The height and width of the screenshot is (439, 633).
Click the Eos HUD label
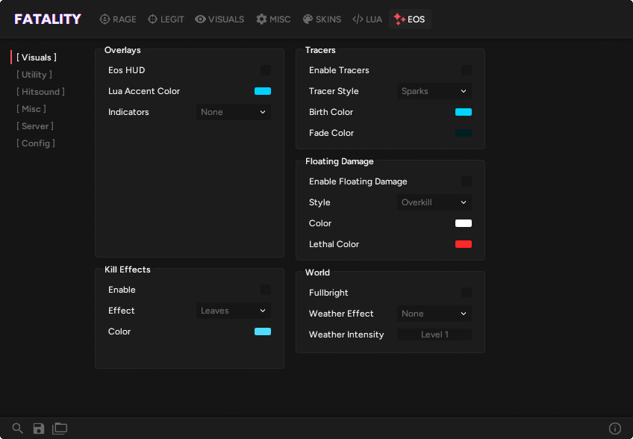(x=126, y=70)
